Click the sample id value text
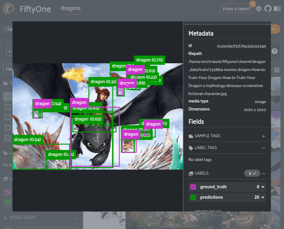Screen dimensions: 284x229 (242, 46)
